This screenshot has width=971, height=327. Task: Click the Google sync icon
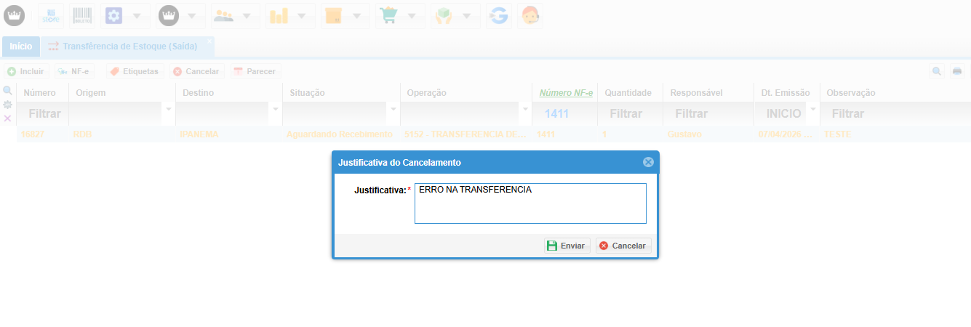(x=498, y=15)
